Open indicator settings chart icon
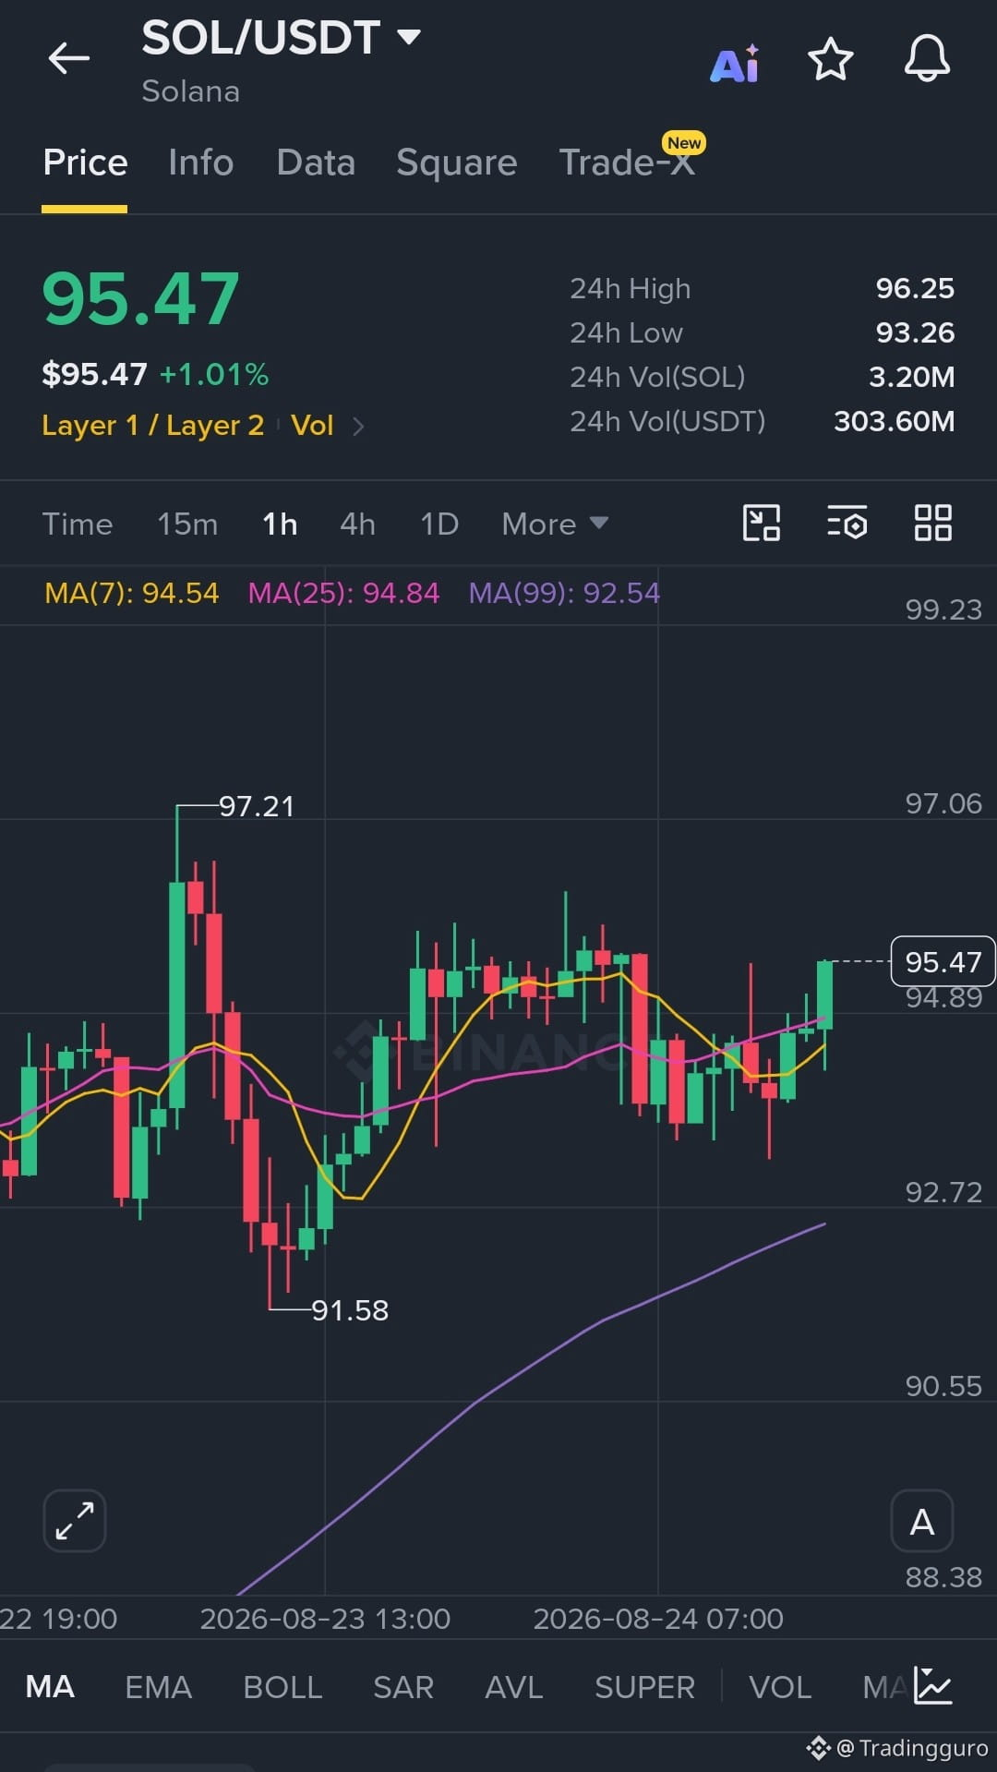997x1772 pixels. pyautogui.click(x=933, y=1686)
